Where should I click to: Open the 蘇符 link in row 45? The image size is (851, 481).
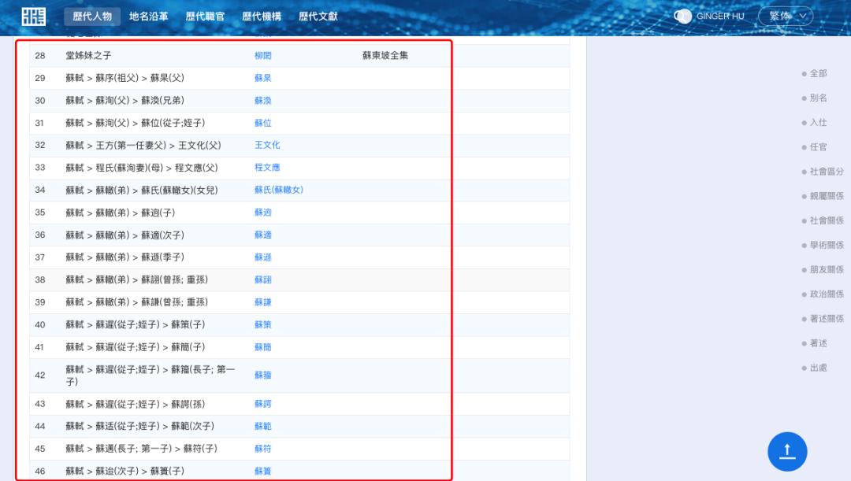[262, 449]
